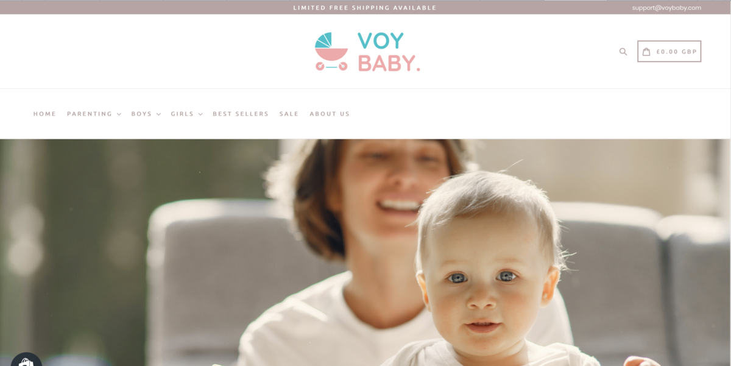
Task: Click the Limited Free Shipping Available banner
Action: (365, 8)
